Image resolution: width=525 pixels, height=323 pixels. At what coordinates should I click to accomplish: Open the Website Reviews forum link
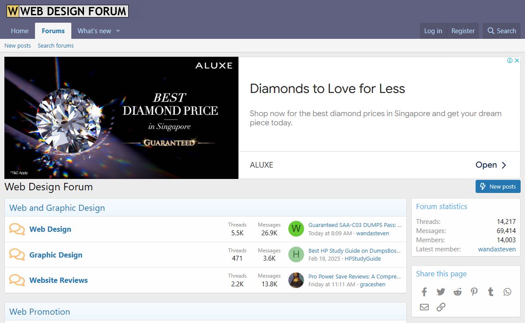click(x=59, y=280)
